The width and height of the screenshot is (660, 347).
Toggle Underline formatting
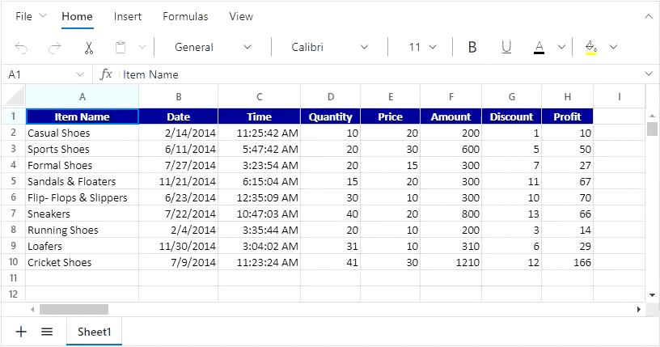point(506,48)
